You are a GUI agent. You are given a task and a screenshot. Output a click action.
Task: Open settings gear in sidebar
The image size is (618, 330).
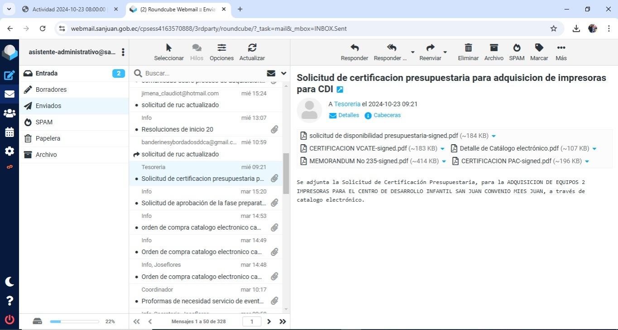10,151
